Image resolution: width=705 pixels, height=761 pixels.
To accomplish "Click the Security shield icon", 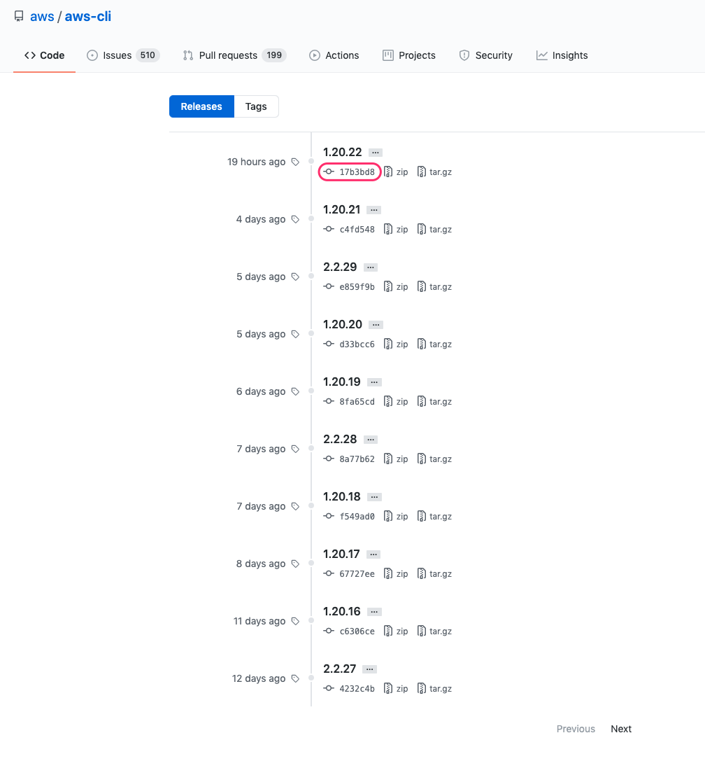I will tap(464, 55).
